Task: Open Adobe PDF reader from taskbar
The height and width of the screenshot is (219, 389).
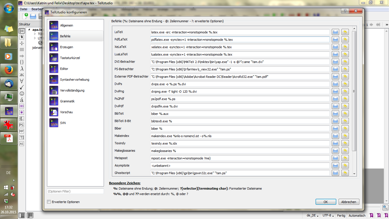Action: (8, 138)
